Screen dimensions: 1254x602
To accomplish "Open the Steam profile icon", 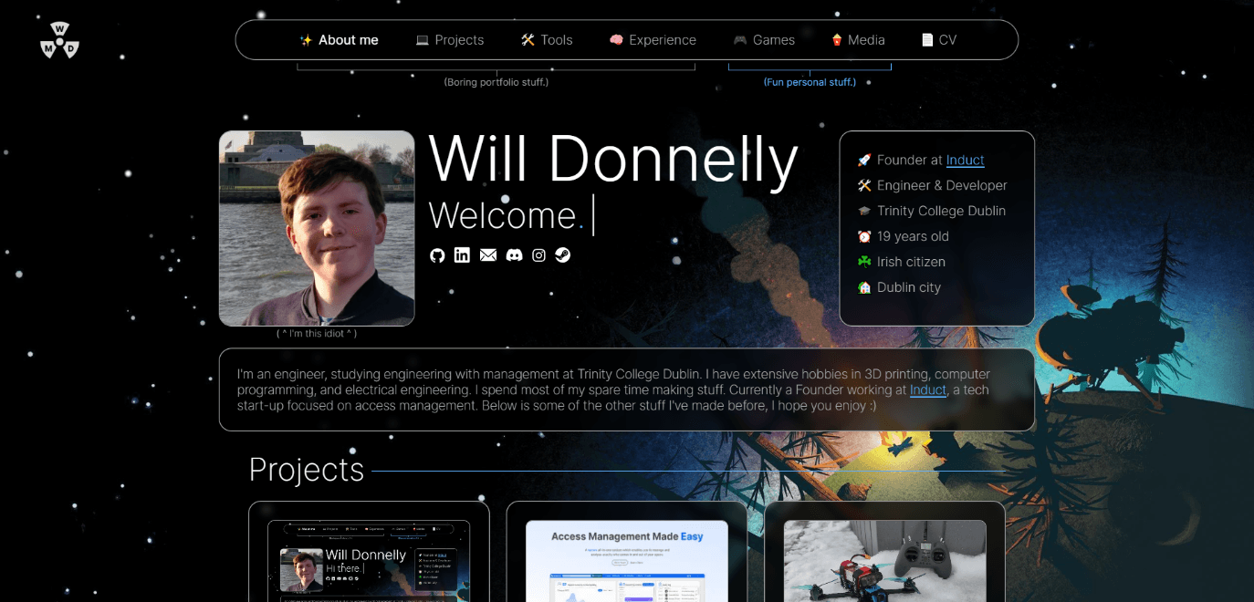I will pos(563,255).
